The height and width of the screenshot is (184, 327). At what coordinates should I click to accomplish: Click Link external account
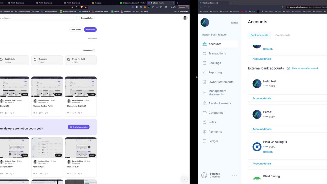click(305, 68)
